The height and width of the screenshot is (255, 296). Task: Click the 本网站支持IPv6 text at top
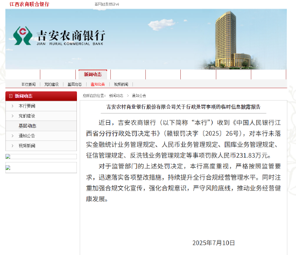(x=107, y=4)
